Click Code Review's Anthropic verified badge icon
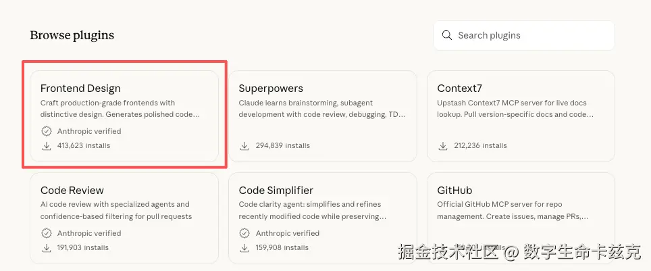651x271 pixels. pyautogui.click(x=47, y=233)
